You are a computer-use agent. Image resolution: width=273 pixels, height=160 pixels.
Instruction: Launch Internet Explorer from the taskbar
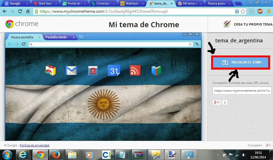23,155
